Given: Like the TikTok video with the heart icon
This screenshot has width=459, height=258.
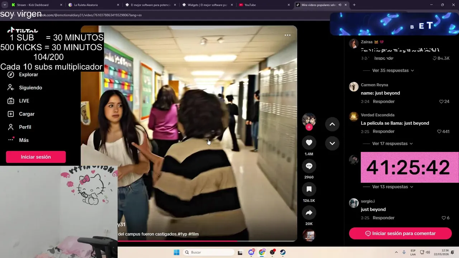Looking at the screenshot, I should click(x=309, y=143).
